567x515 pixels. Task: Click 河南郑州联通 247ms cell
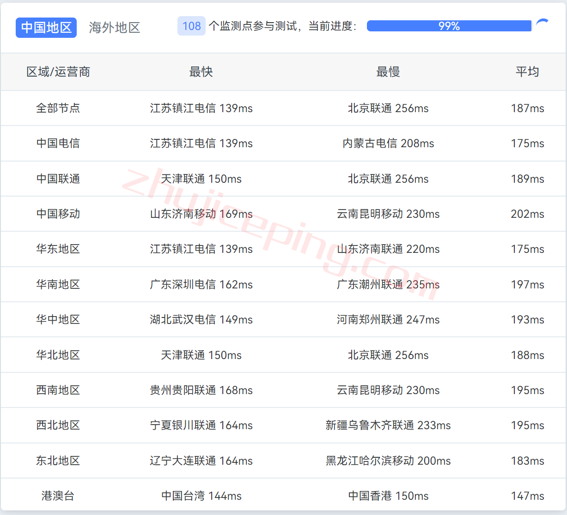[x=388, y=319]
